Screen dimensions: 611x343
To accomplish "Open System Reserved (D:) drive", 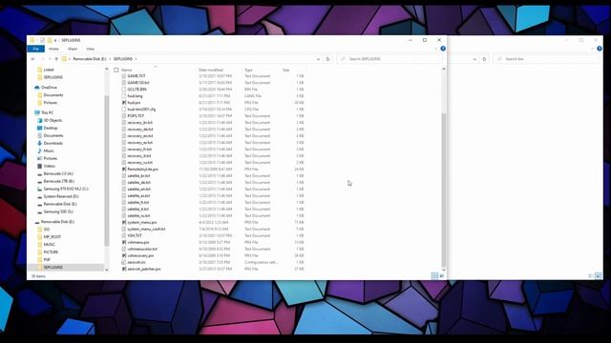I will pos(57,196).
